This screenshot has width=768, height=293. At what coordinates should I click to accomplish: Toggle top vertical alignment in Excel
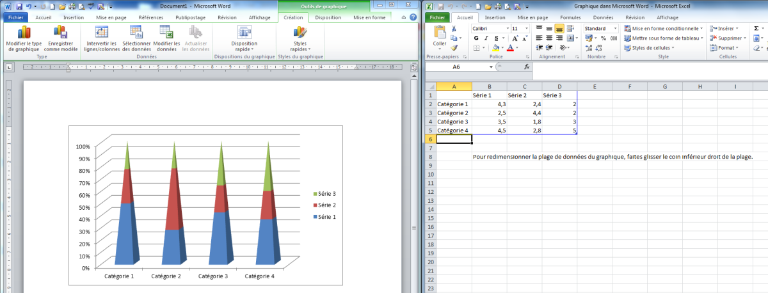coord(539,28)
